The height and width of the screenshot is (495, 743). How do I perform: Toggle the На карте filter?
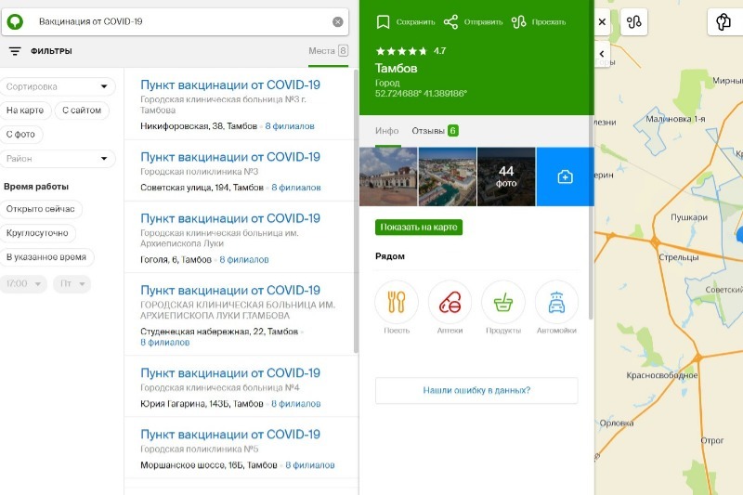pos(25,110)
